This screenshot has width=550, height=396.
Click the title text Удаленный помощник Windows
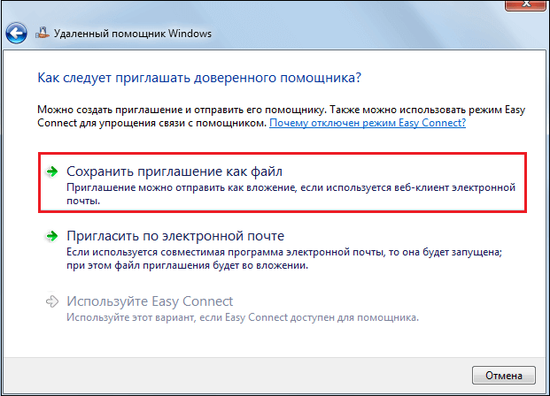click(133, 34)
